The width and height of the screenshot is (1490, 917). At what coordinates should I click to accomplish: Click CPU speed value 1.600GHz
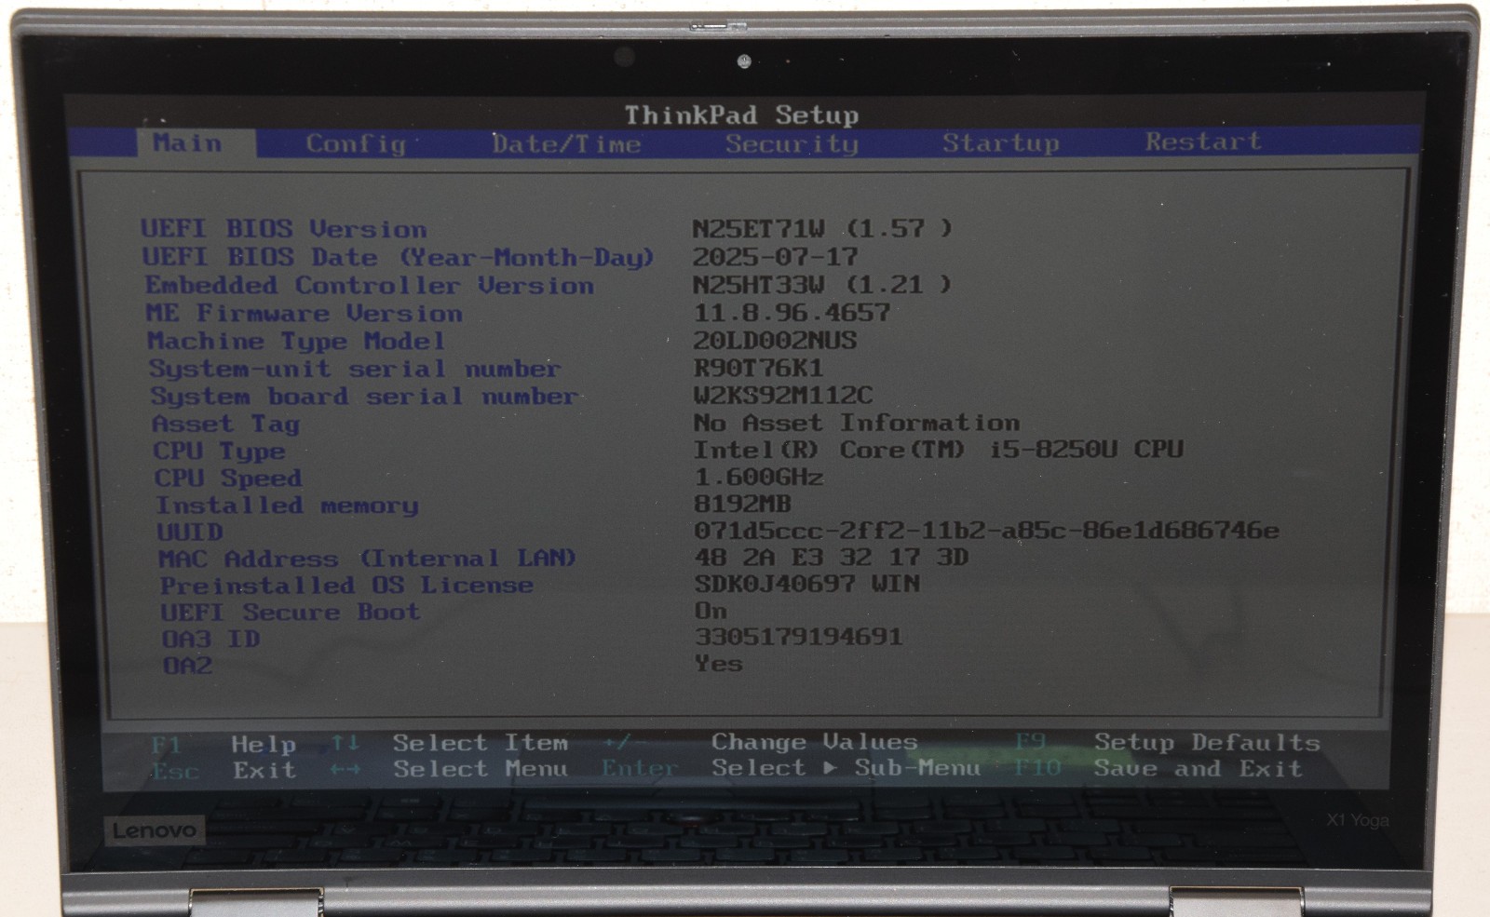(x=759, y=478)
